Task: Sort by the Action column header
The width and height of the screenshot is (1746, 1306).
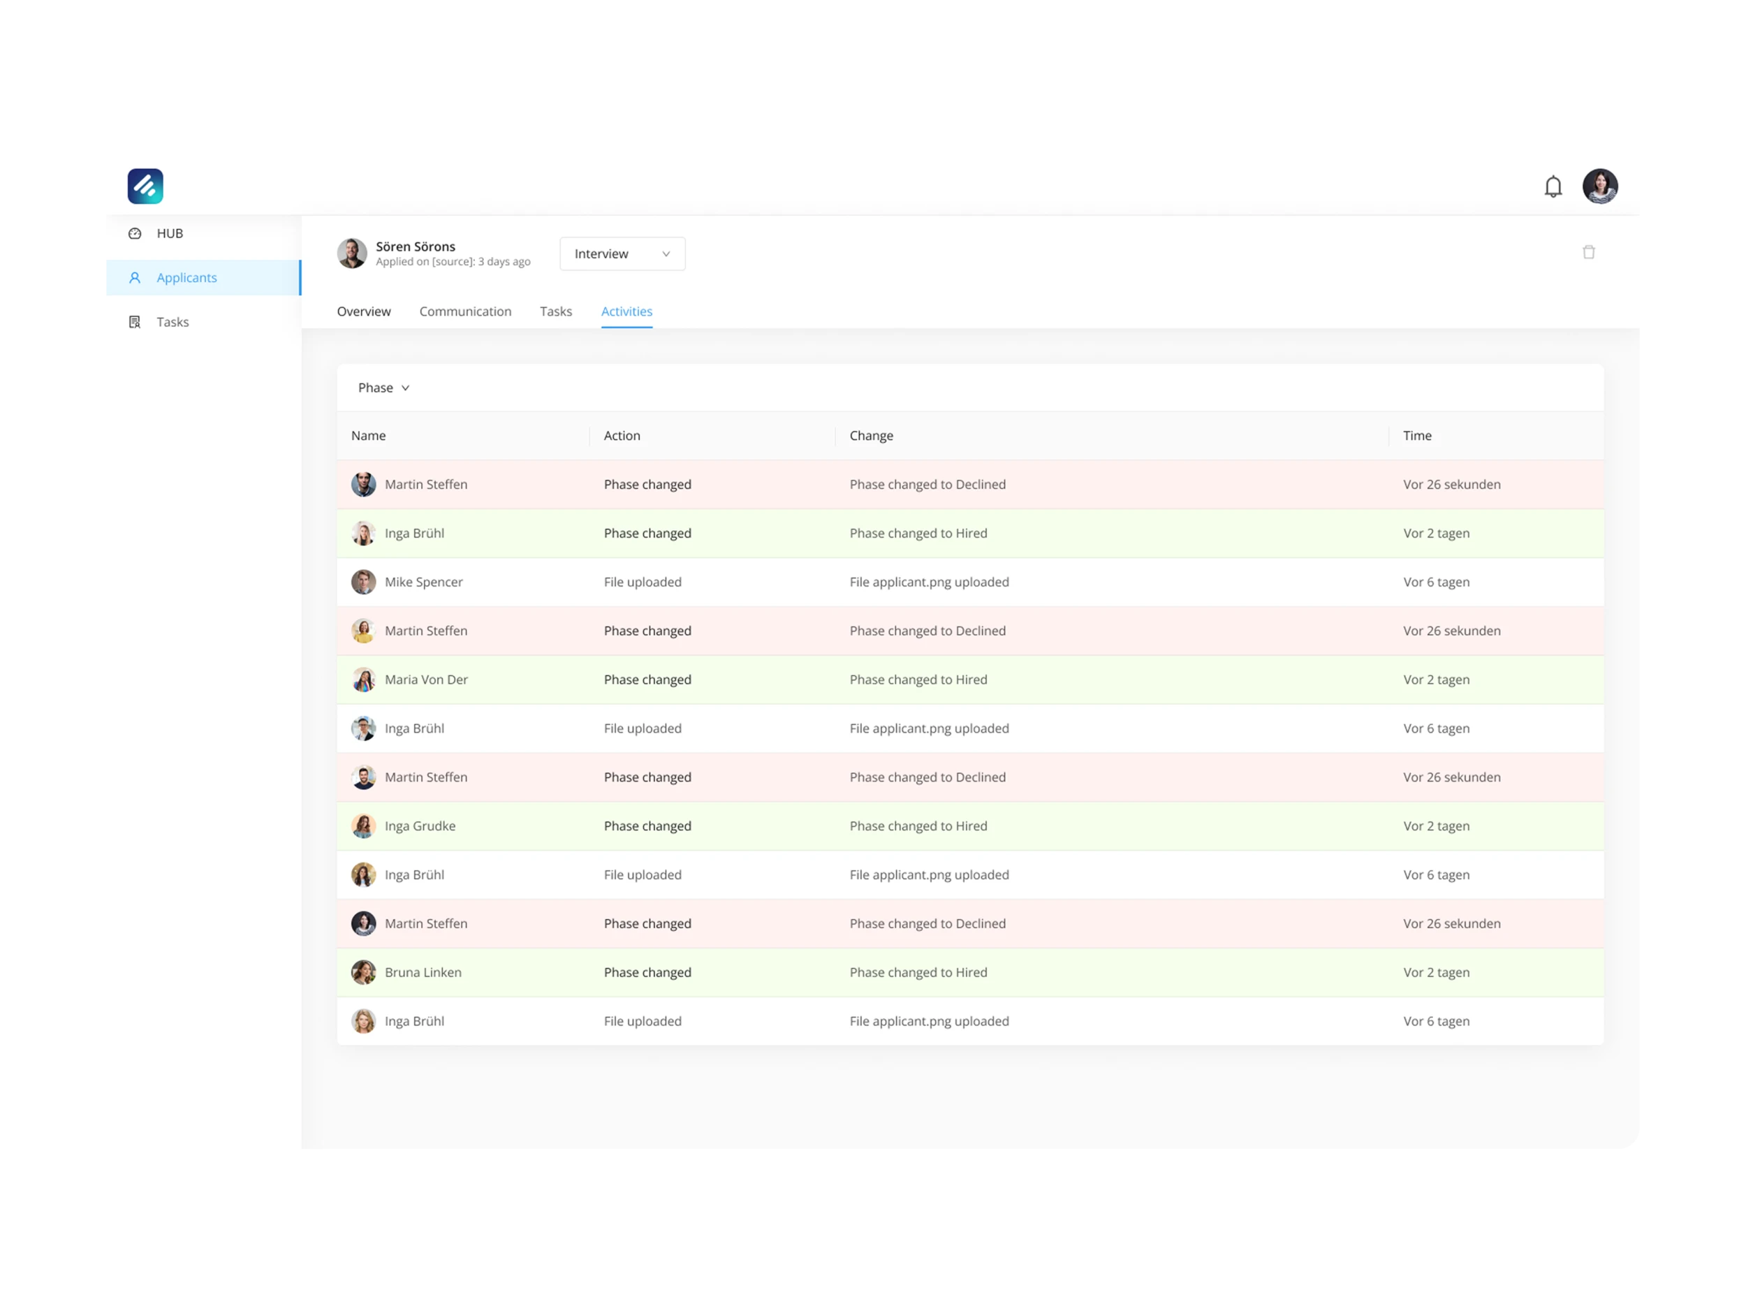Action: pos(622,436)
